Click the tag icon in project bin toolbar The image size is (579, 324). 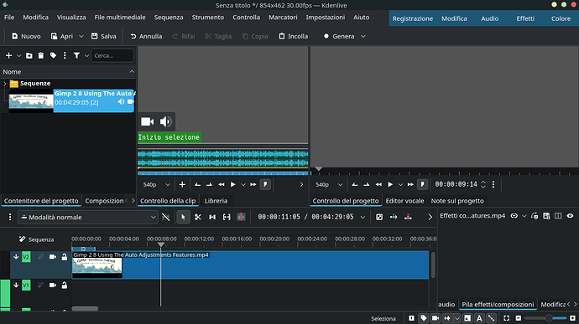(53, 55)
